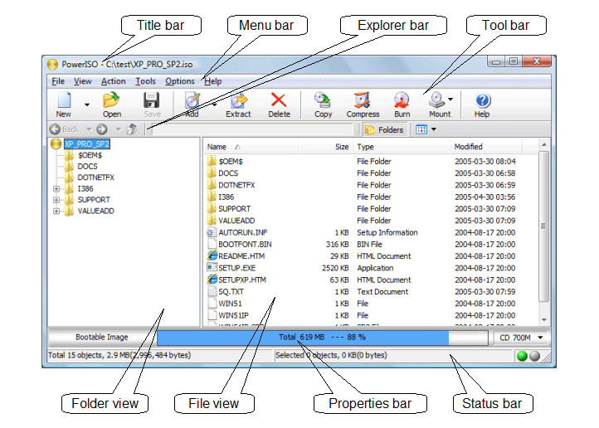Click the Compress toolbar icon
This screenshot has width=599, height=428.
tap(363, 103)
